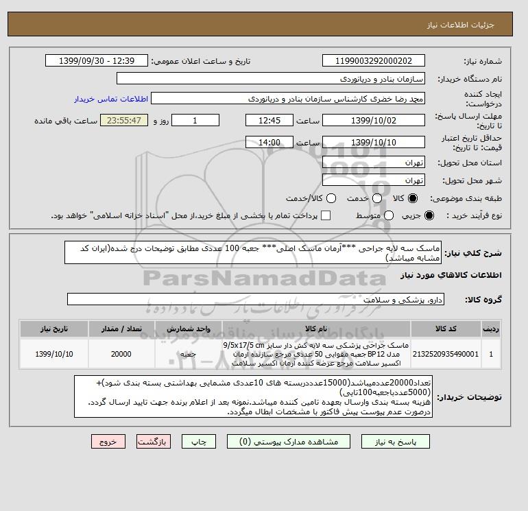Toggle Islamic treasury payment checkbox
Viewport: 528px width, 511px height.
pos(326,215)
